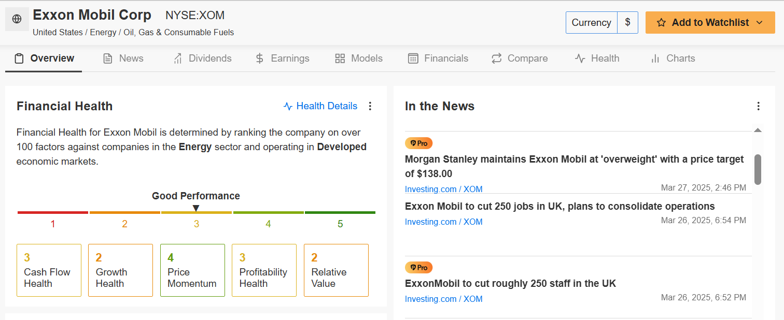This screenshot has width=784, height=320.
Task: Click the yellow score 3 bar segment
Action: coord(197,212)
